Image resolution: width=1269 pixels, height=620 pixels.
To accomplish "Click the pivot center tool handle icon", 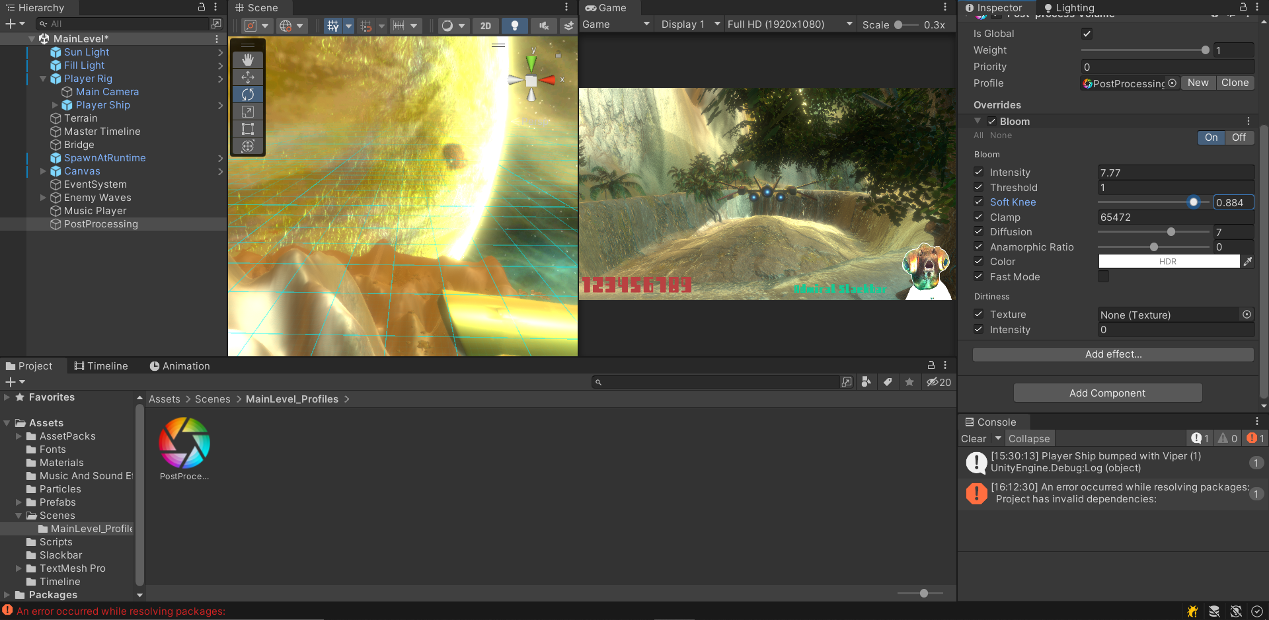I will coord(250,25).
